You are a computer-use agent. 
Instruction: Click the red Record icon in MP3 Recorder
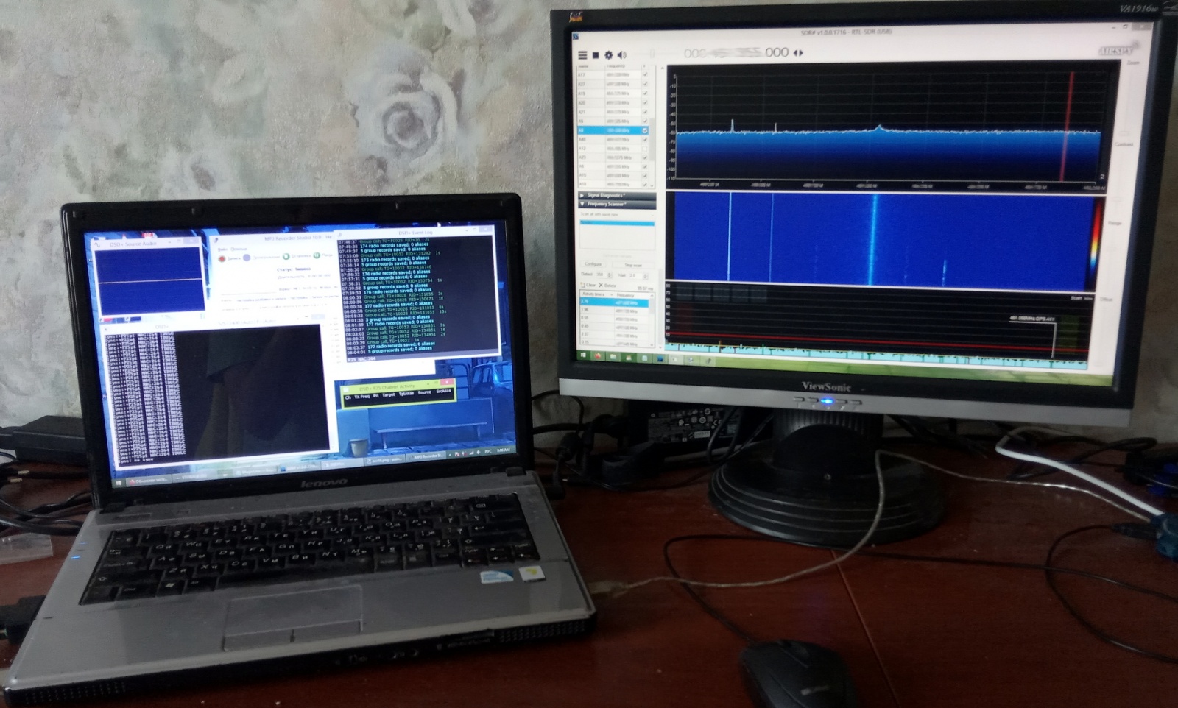[x=222, y=258]
